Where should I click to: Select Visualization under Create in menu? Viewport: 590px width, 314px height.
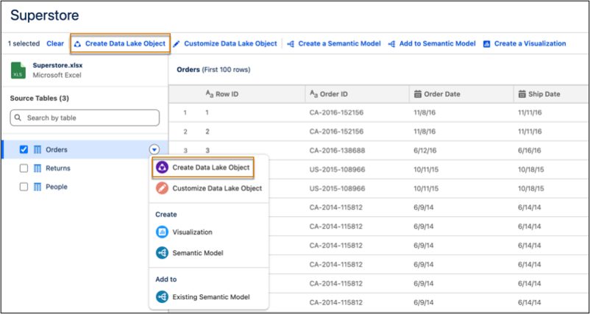(209, 232)
